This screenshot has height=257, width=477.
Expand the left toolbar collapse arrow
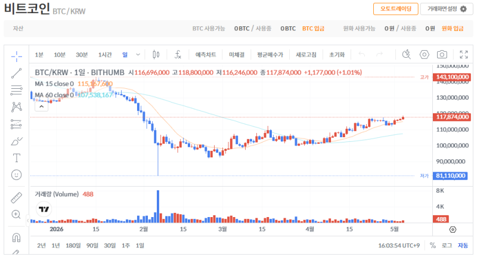[x=27, y=220]
